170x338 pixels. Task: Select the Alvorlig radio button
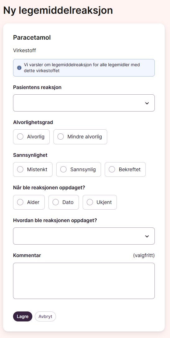pos(31,137)
